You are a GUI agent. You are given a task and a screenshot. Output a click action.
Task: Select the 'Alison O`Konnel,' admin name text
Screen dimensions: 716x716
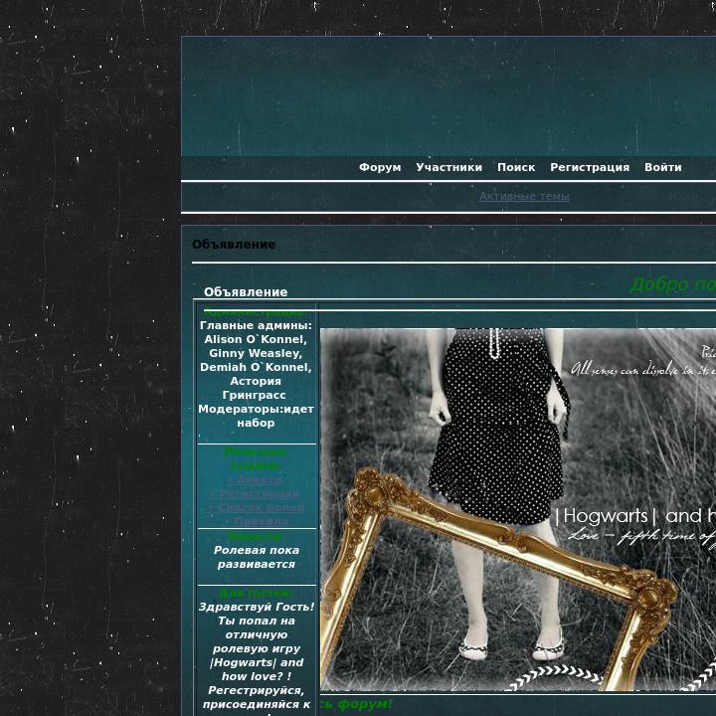point(256,340)
